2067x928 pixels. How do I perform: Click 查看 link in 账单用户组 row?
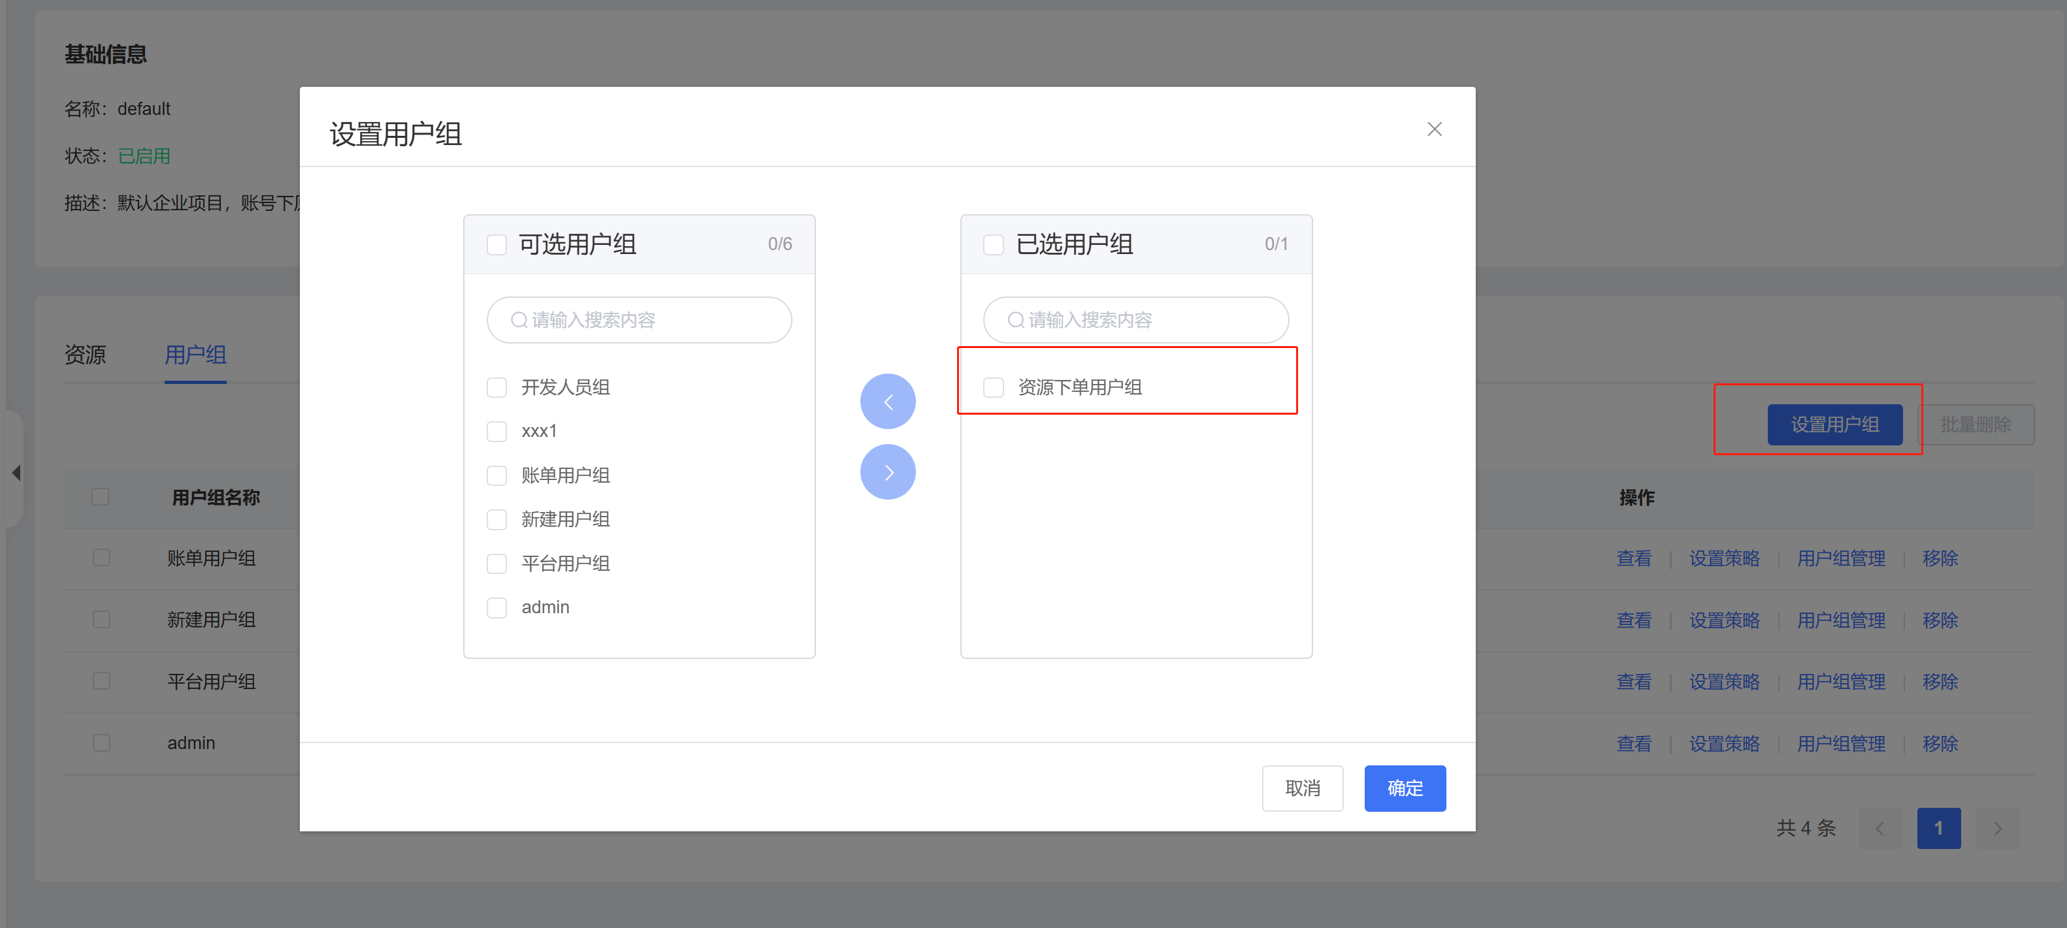click(x=1634, y=558)
